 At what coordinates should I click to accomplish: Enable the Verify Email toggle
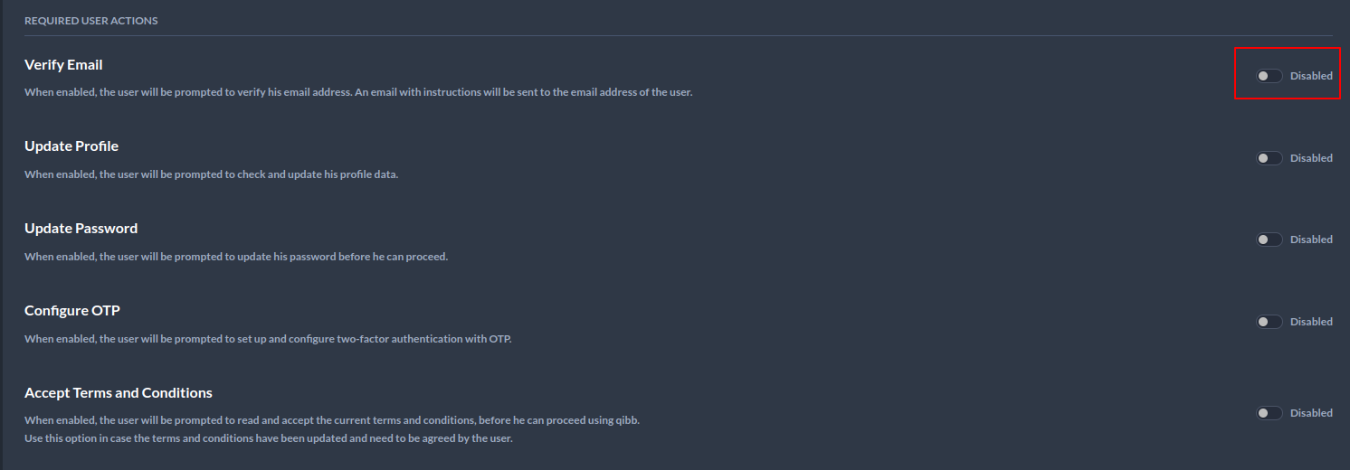click(1269, 76)
